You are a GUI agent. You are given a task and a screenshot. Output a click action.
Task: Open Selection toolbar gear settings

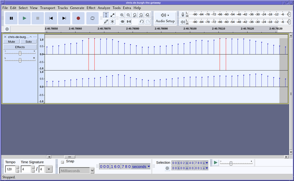point(167,168)
